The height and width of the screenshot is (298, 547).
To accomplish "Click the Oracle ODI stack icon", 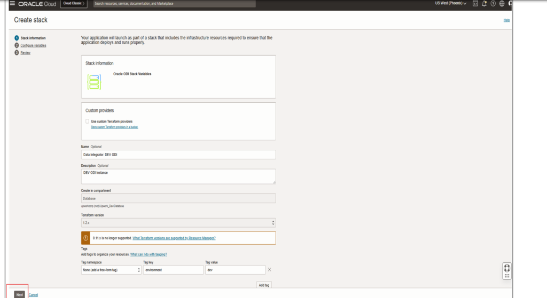I will tap(94, 82).
